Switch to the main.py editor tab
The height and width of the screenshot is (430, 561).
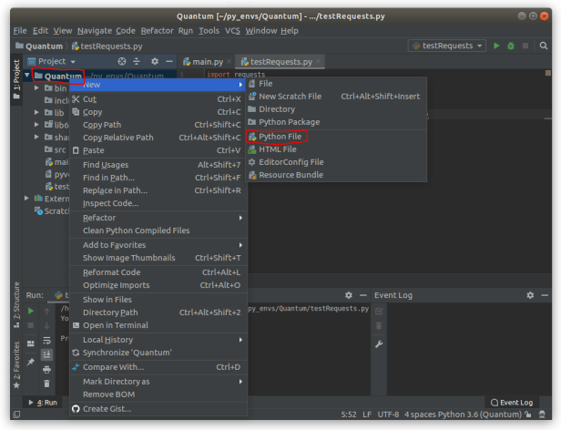coord(205,62)
